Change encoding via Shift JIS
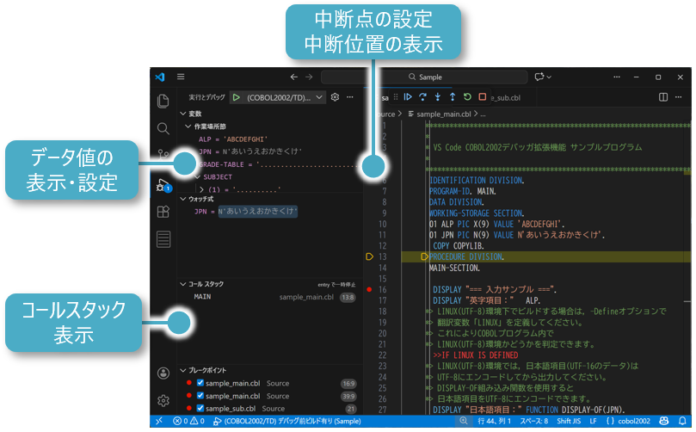 pyautogui.click(x=569, y=421)
